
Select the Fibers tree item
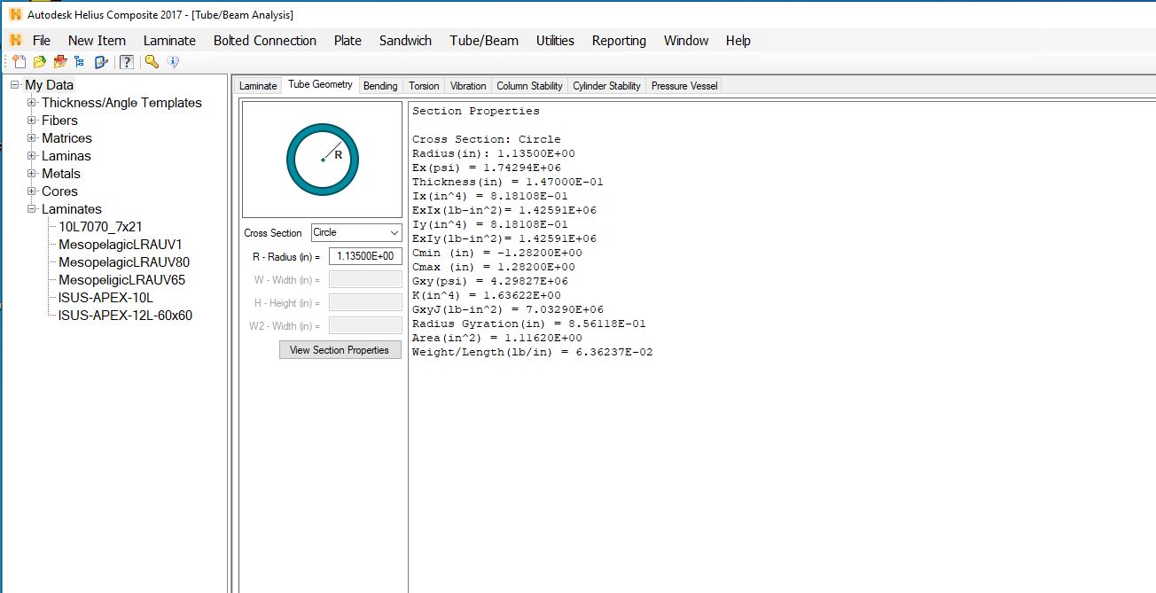pos(59,121)
